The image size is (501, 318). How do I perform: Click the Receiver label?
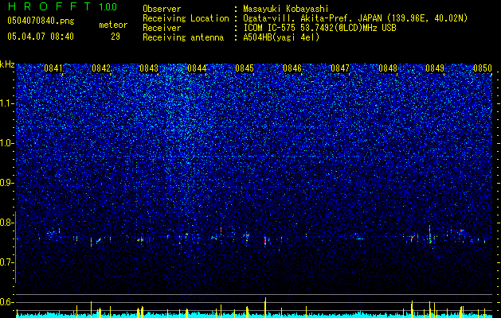point(162,28)
